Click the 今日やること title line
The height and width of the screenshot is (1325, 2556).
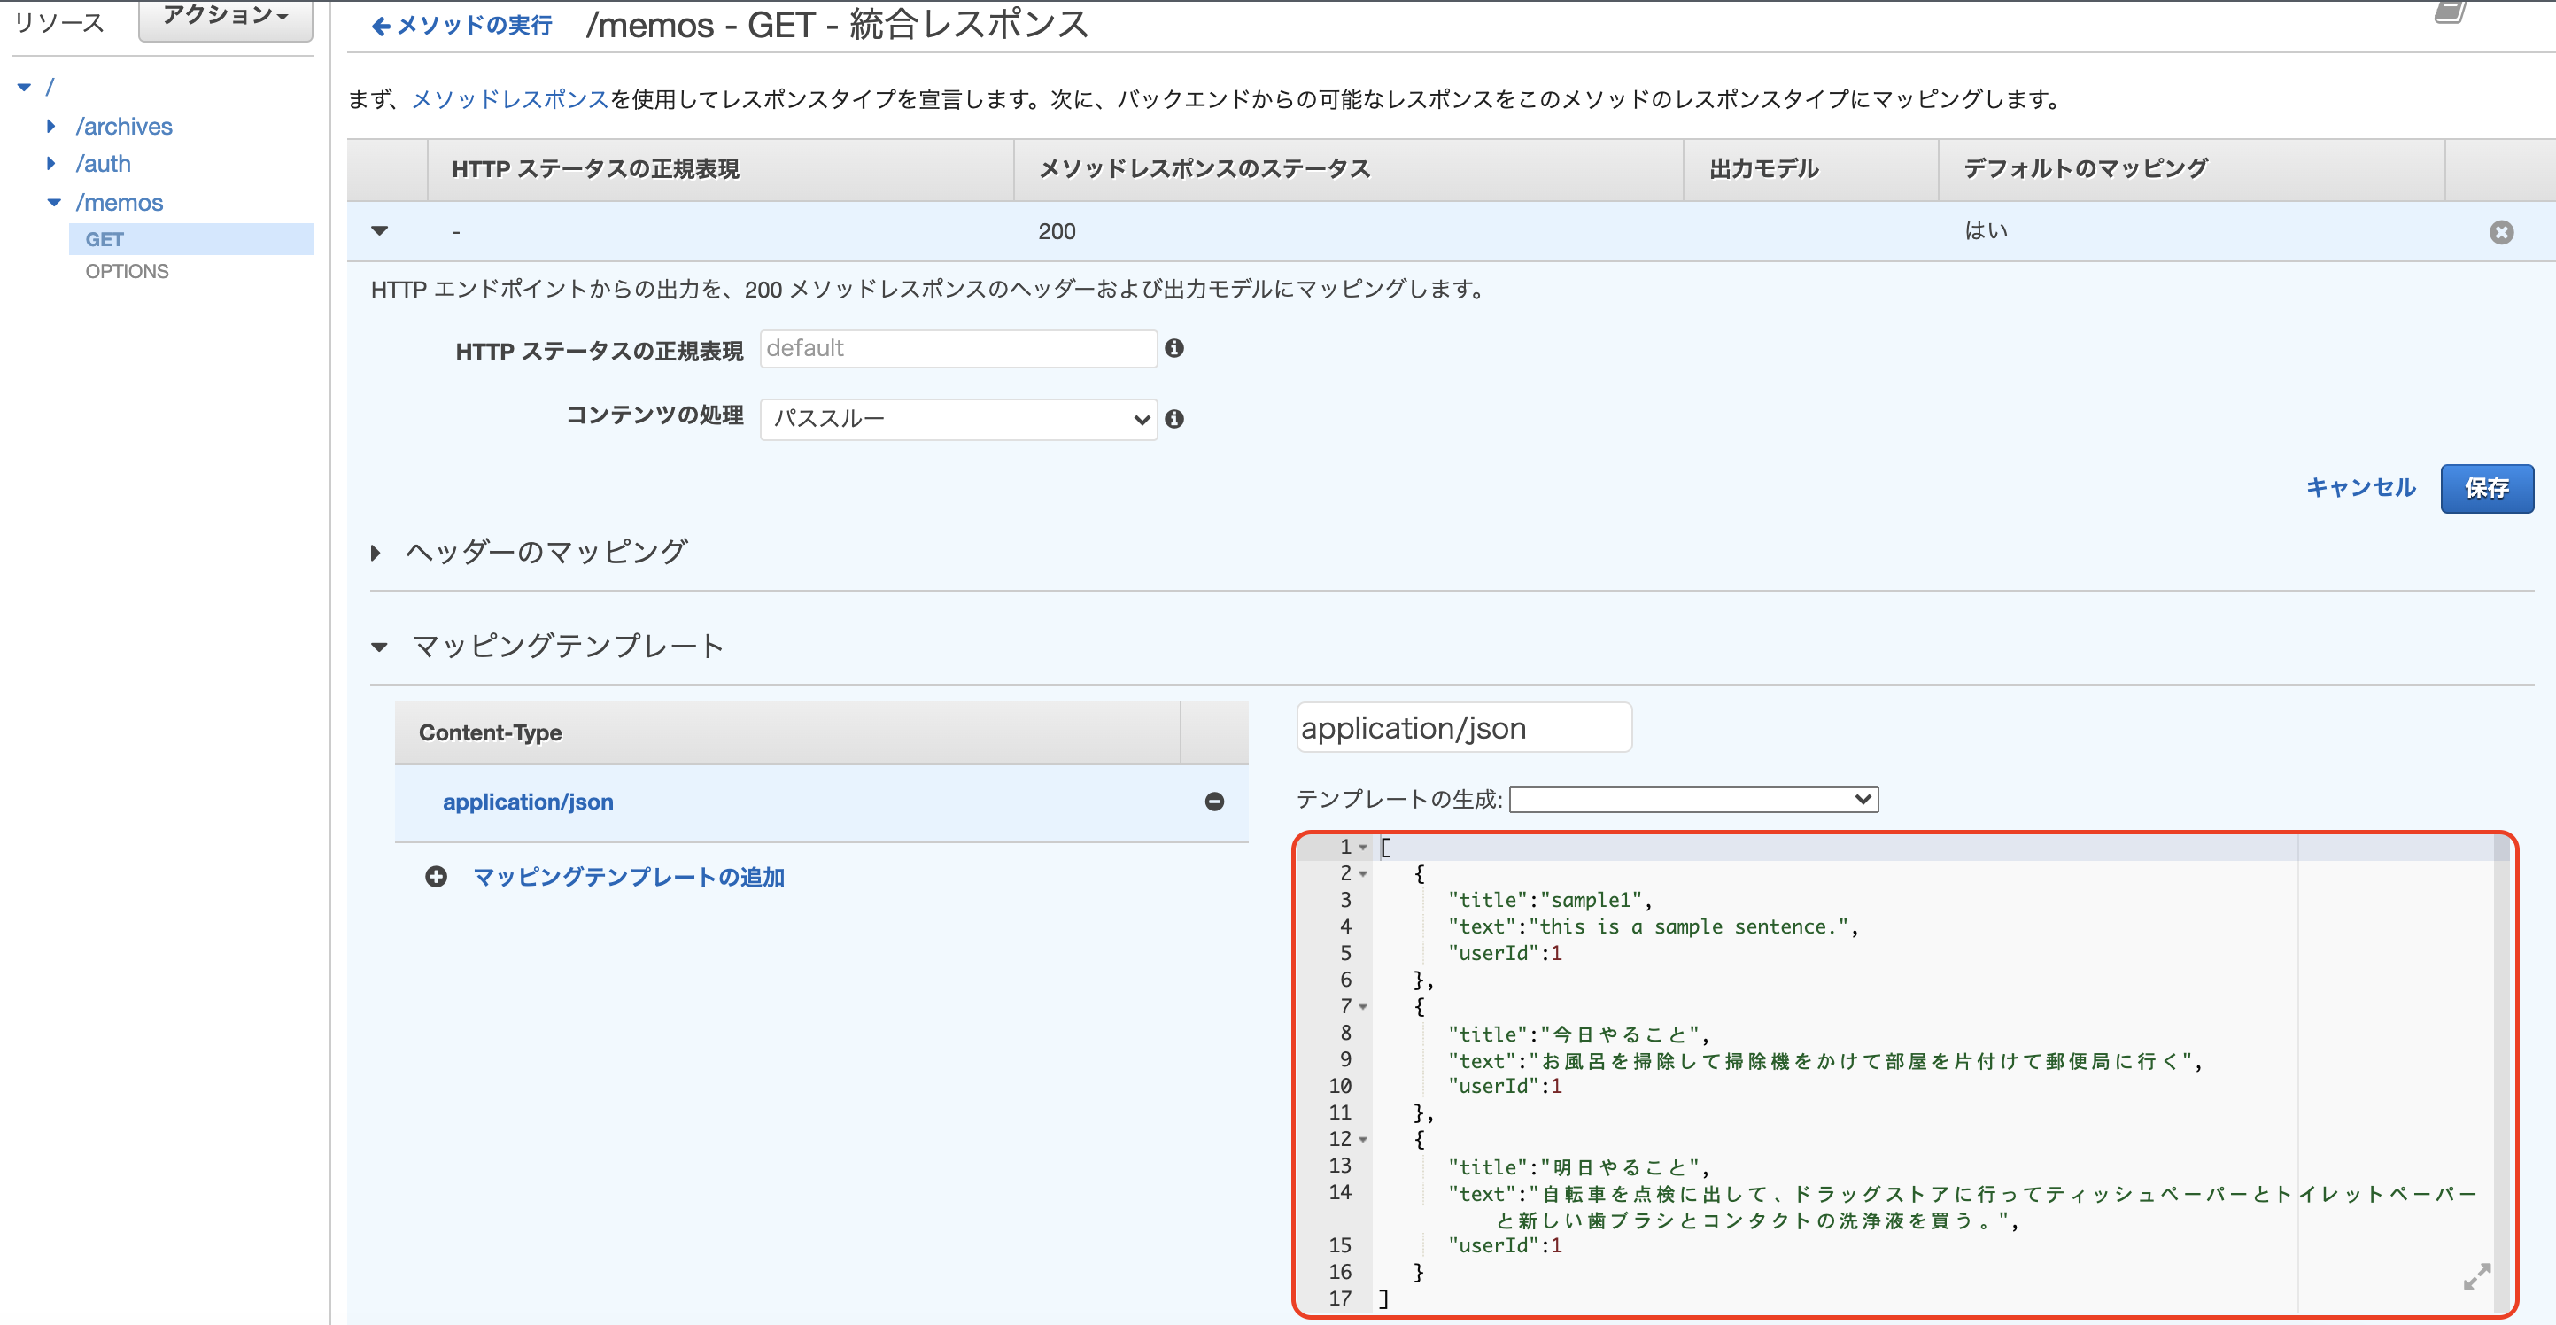1577,1034
